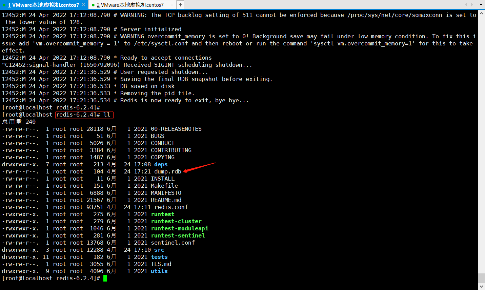
Task: Click file size 28118 of 00-RELEASENOTES
Action: tap(95, 129)
